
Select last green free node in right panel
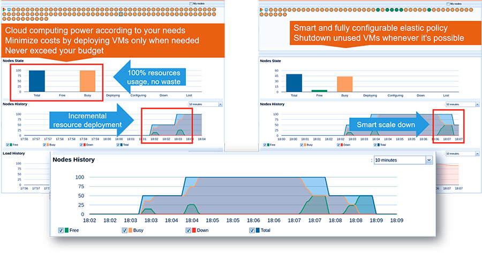pyautogui.click(x=429, y=10)
